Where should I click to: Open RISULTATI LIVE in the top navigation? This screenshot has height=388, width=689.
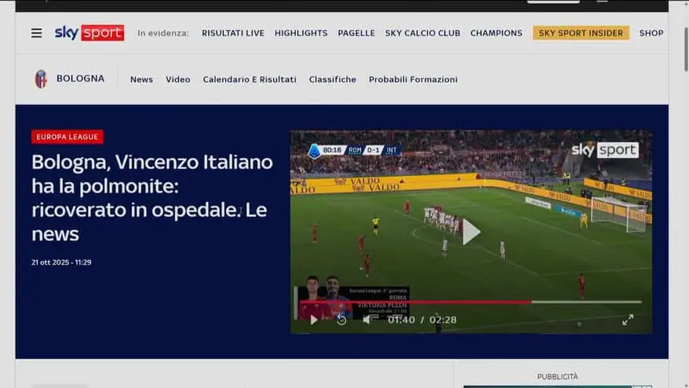[233, 33]
